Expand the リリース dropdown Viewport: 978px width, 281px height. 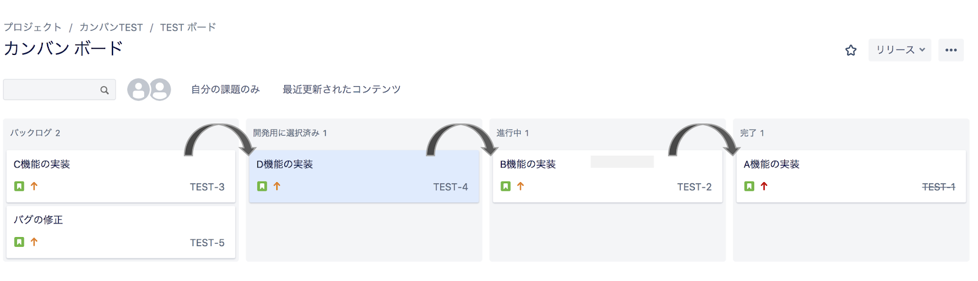point(900,50)
